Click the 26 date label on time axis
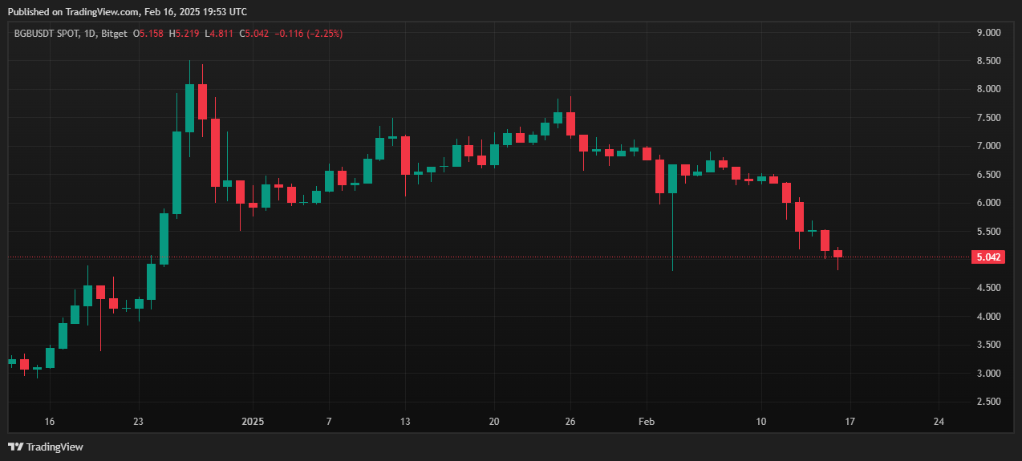Screen dimensions: 1022x461 pyautogui.click(x=570, y=421)
